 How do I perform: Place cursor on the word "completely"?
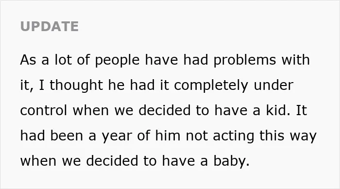(x=211, y=86)
